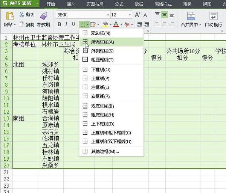
Task: Click the increase indent icon
Action: (x=147, y=24)
